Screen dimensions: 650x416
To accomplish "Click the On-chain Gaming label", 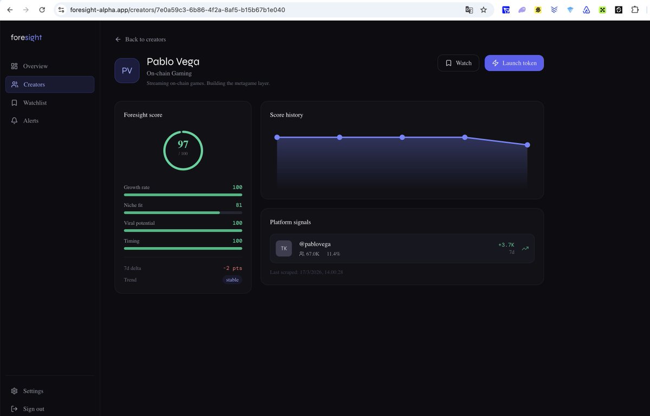I will tap(169, 74).
